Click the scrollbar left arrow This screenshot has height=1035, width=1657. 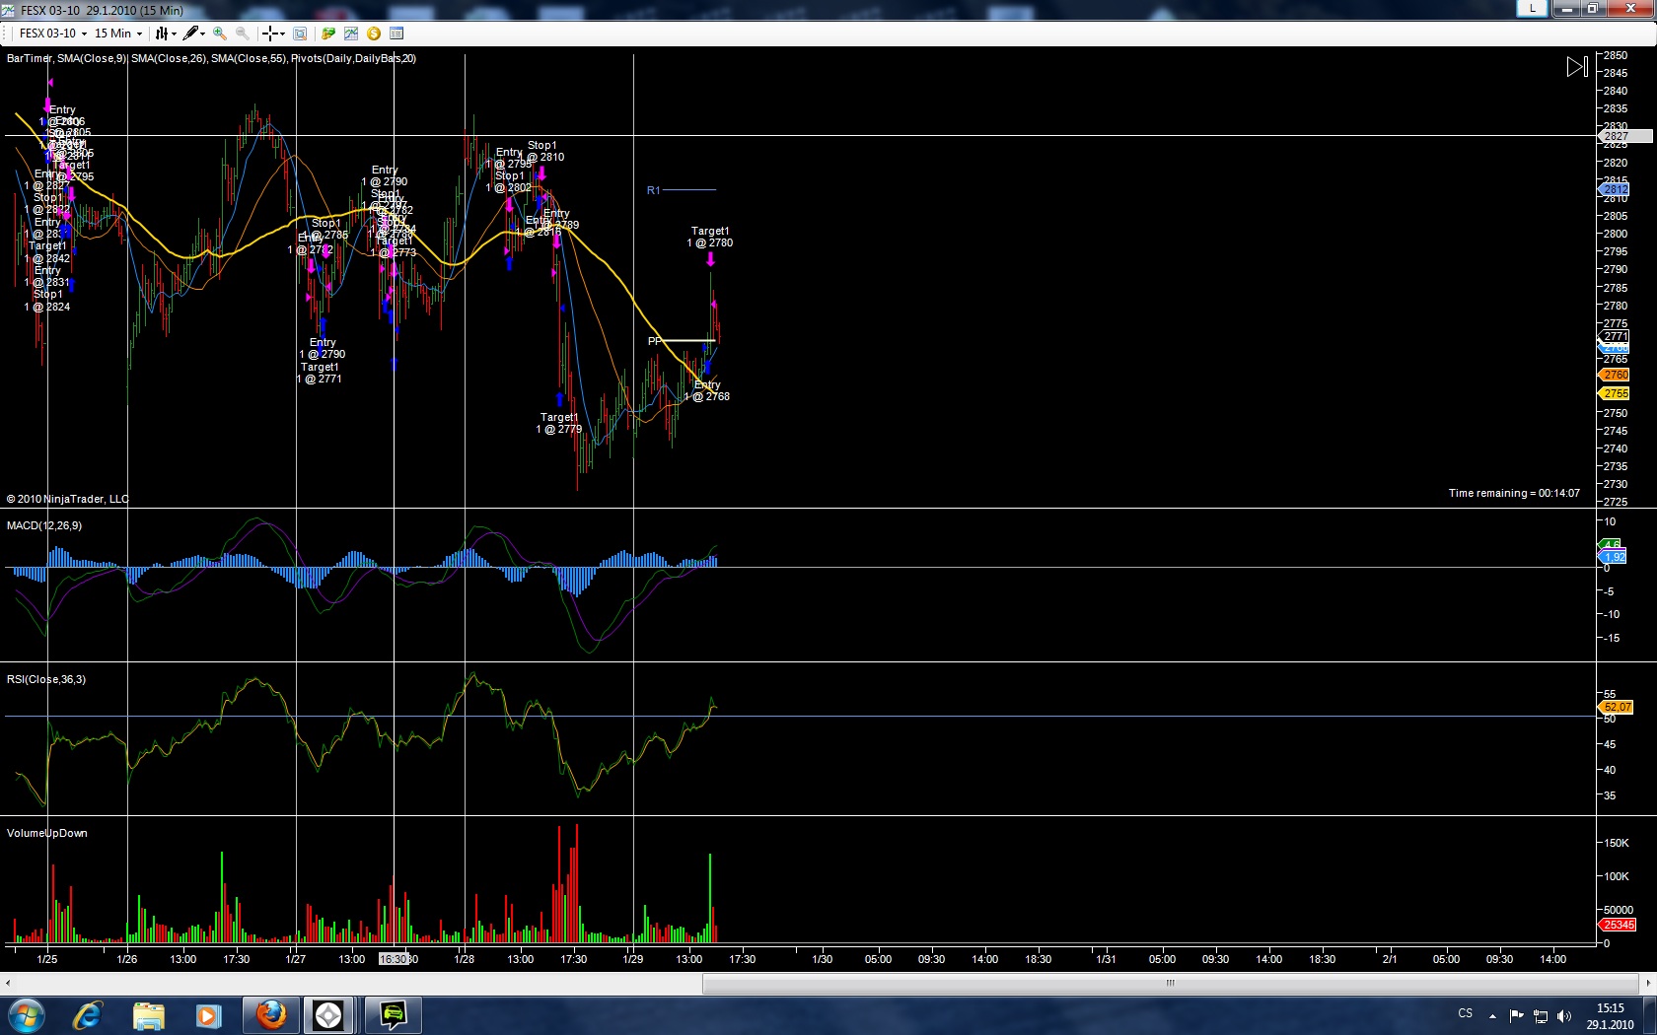(x=8, y=983)
